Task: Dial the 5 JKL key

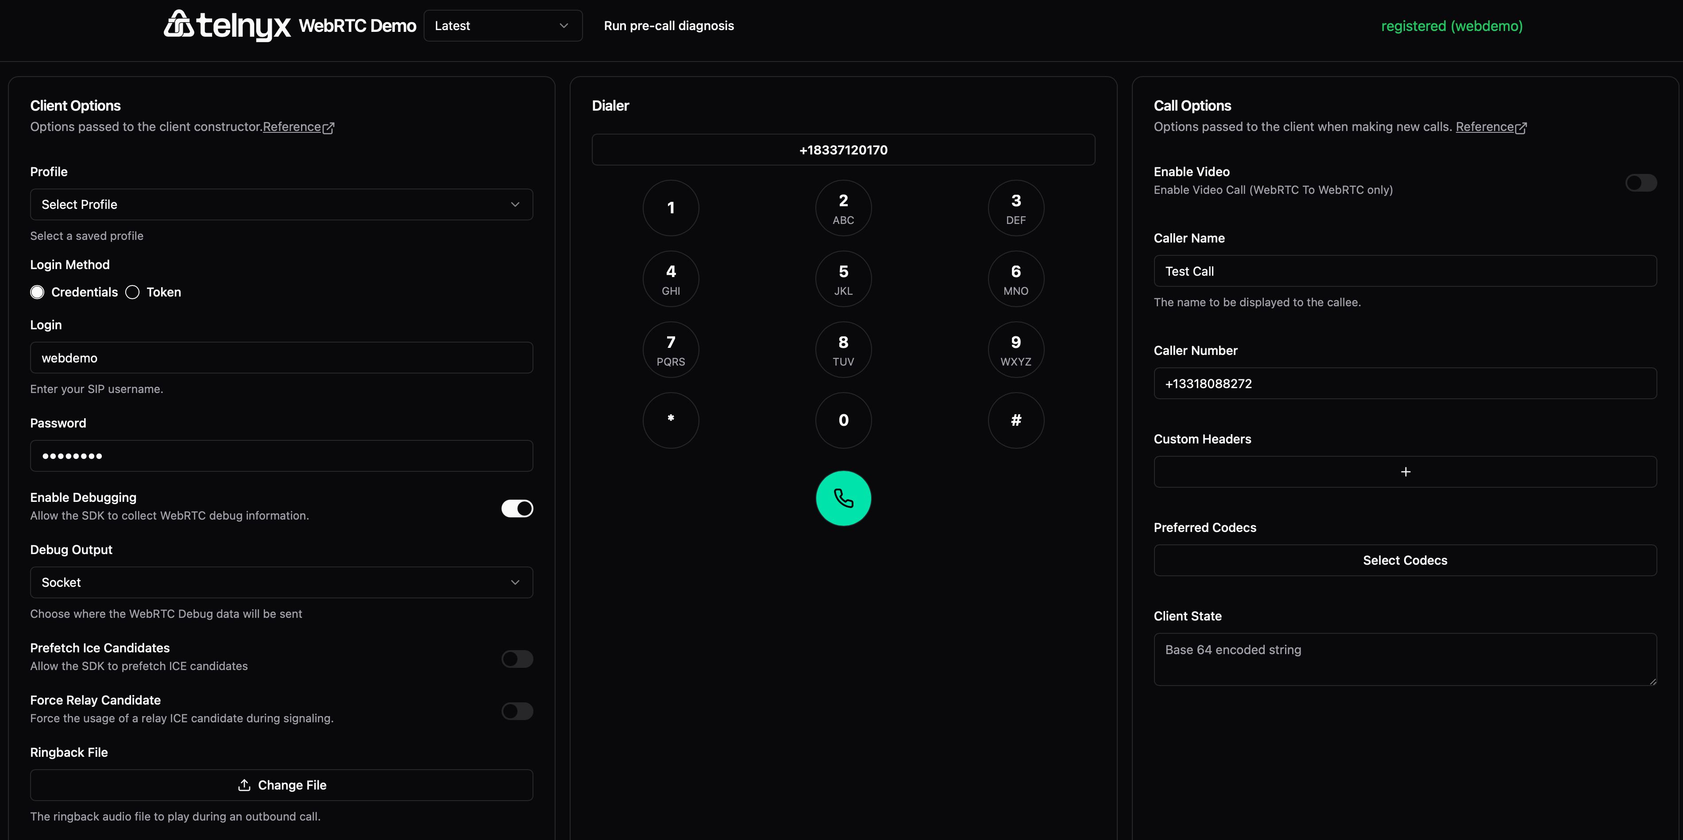Action: [843, 279]
